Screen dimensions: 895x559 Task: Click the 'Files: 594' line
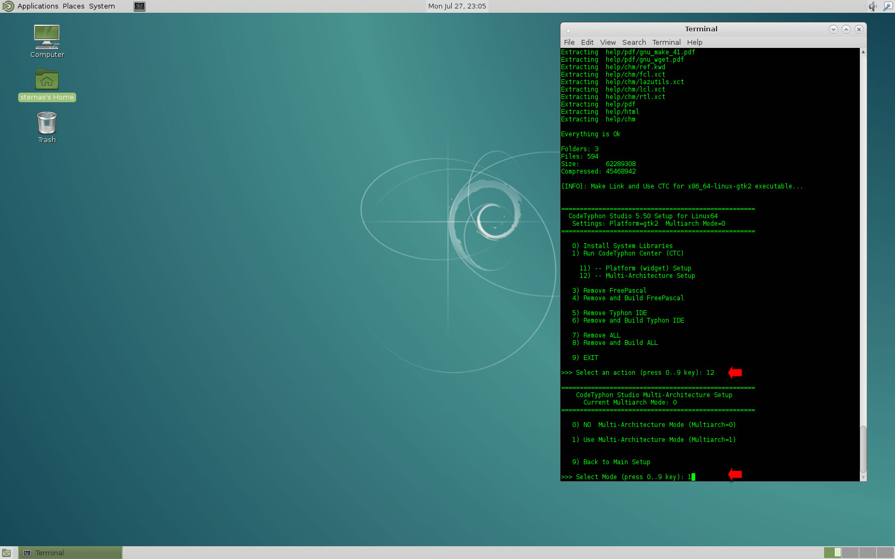click(580, 157)
